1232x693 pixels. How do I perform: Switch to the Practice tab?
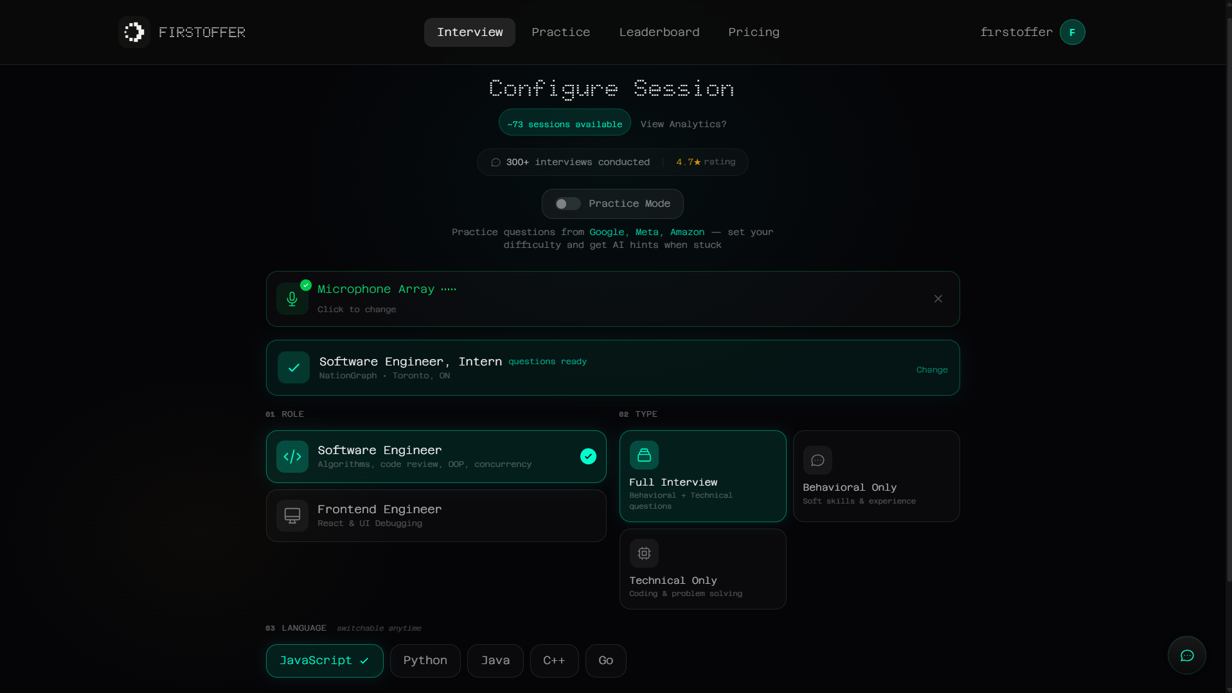click(x=560, y=31)
